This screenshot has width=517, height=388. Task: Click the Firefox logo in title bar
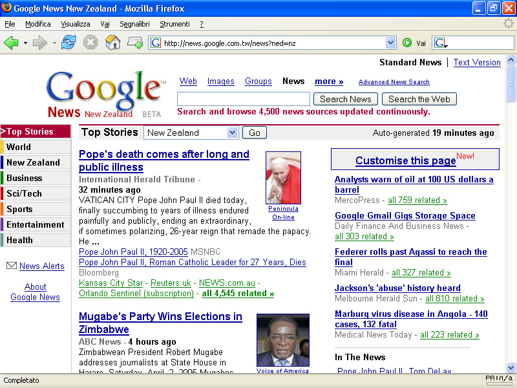tap(6, 7)
